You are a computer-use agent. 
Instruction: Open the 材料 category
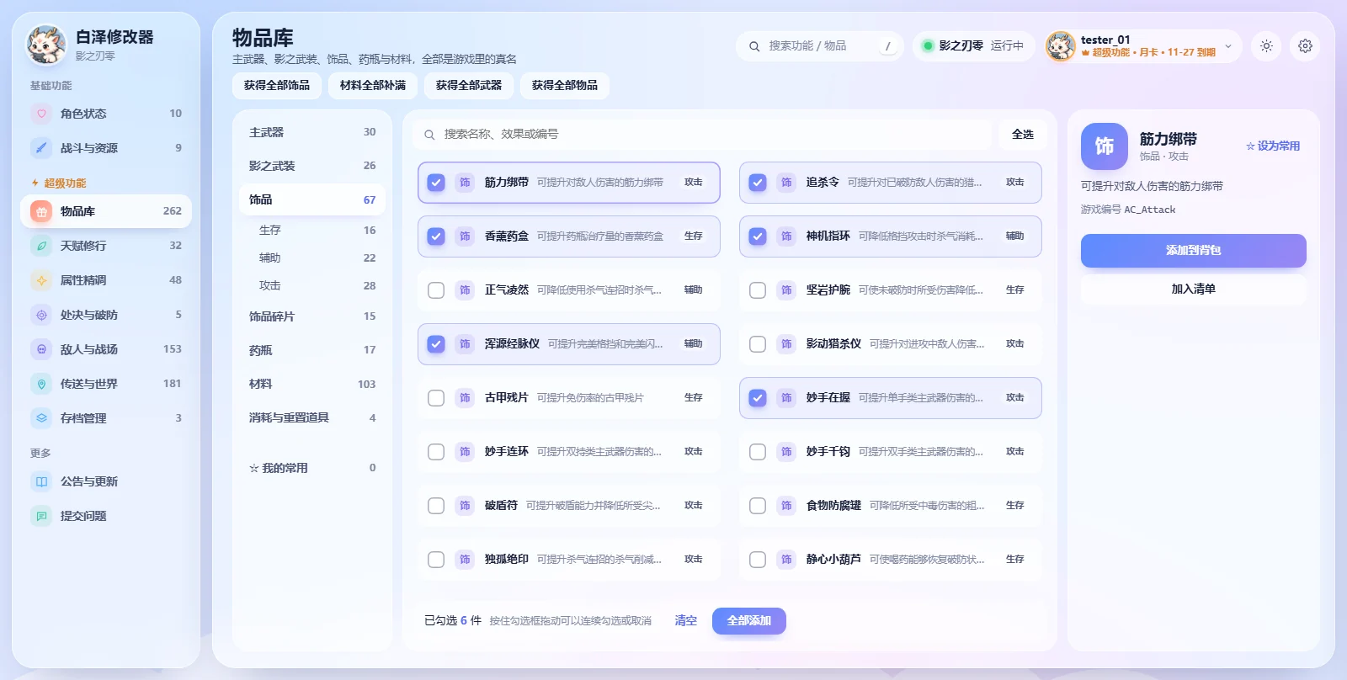[312, 384]
